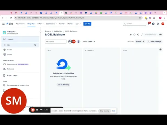Open Quick filters dropdown
The image size is (167, 125).
89,42
